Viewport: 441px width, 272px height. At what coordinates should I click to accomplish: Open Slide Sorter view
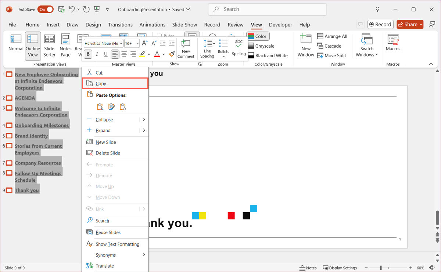tap(49, 46)
